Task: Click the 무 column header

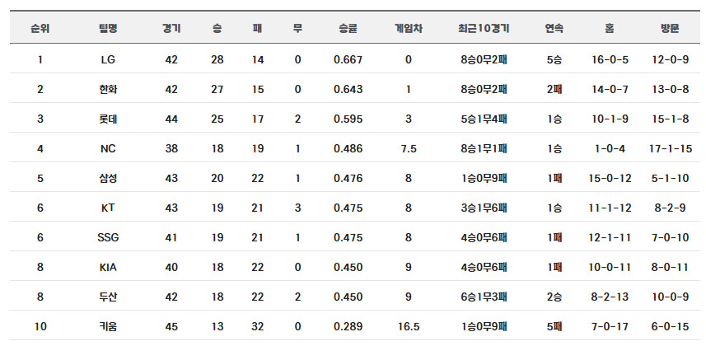Action: click(x=297, y=28)
